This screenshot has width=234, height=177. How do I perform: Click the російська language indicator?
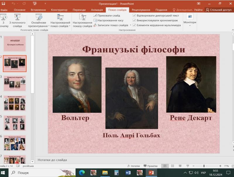(x=28, y=166)
